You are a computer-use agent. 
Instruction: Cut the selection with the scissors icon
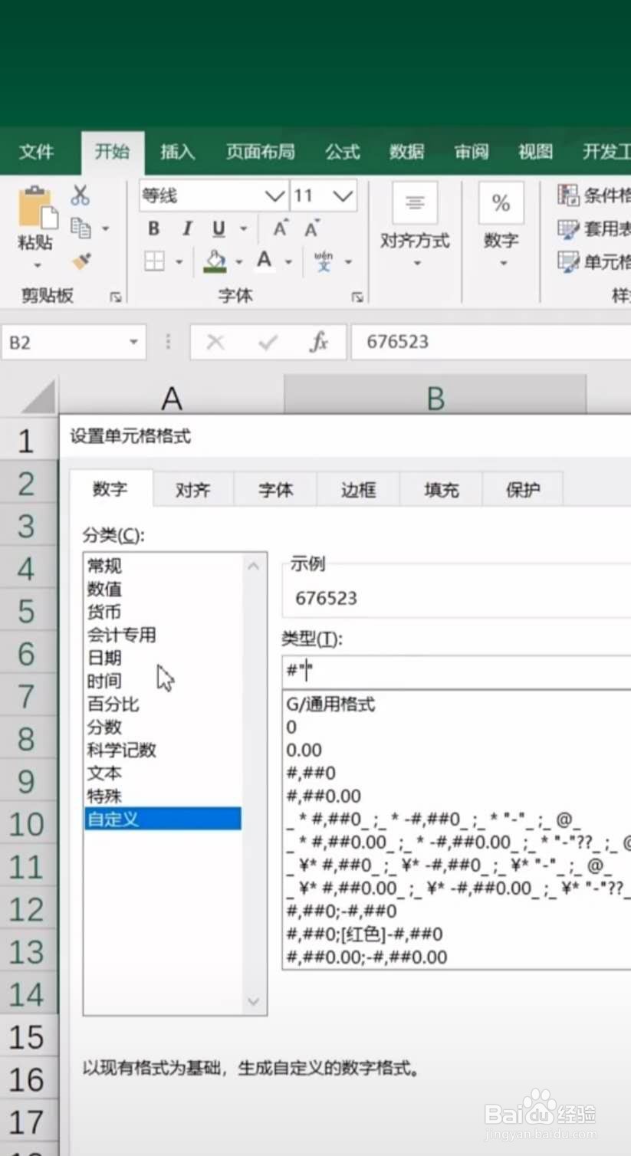pos(79,193)
